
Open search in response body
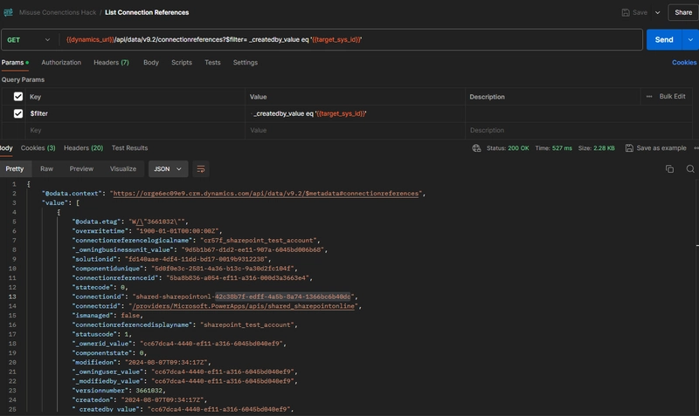point(690,168)
